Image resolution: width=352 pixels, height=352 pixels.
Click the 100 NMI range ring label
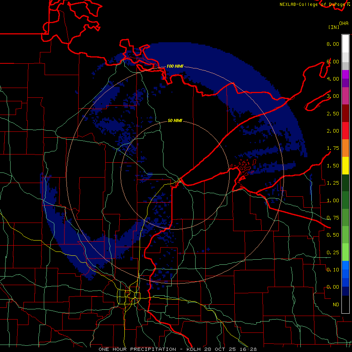click(x=175, y=66)
